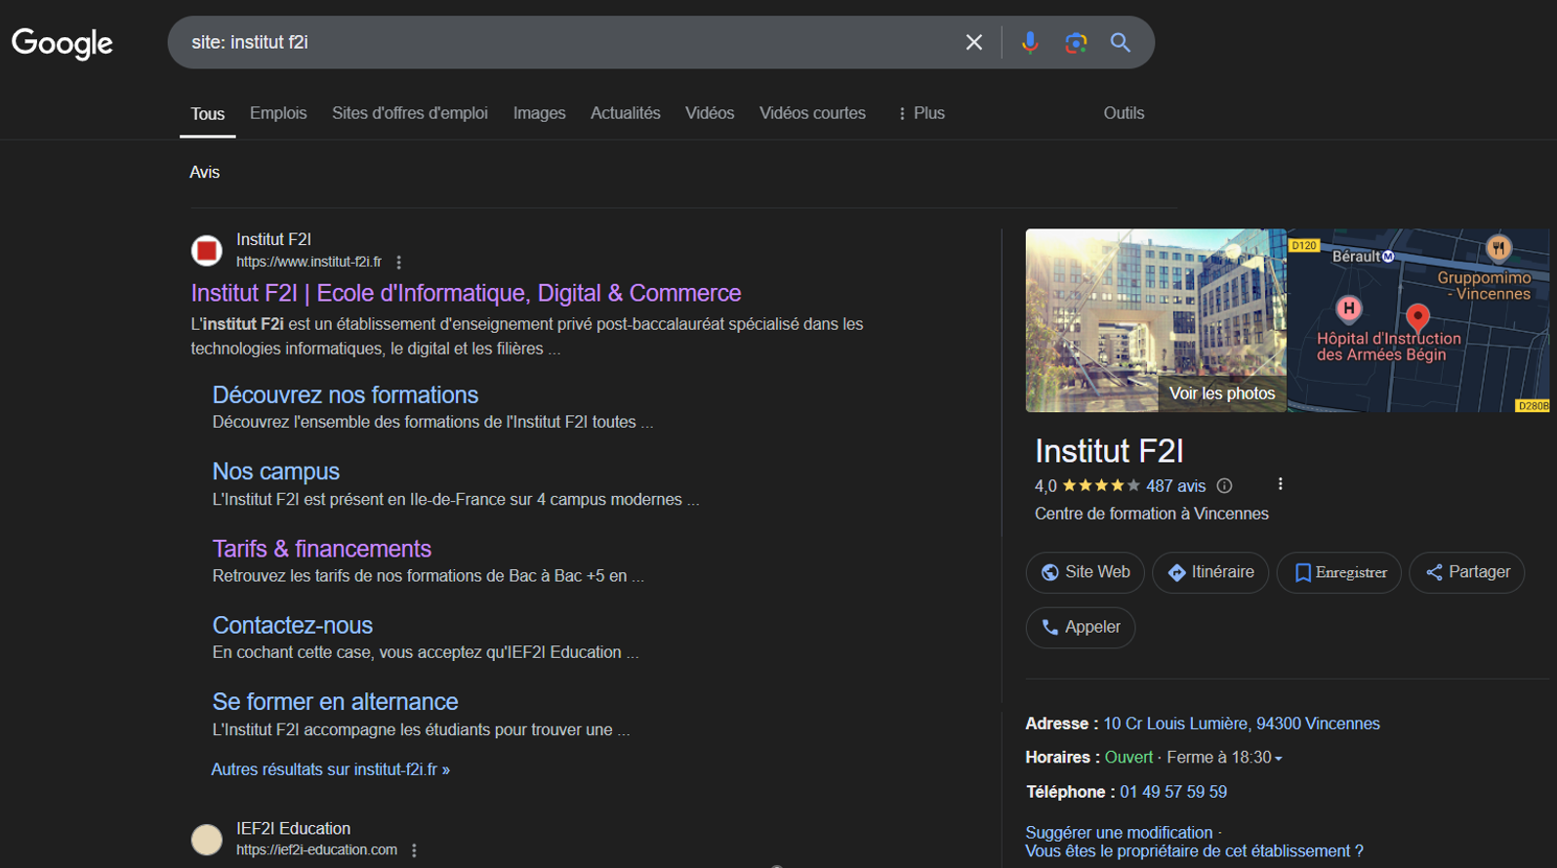Click the Institut F2I red favicon
Viewport: 1557px width, 868px height.
207,251
